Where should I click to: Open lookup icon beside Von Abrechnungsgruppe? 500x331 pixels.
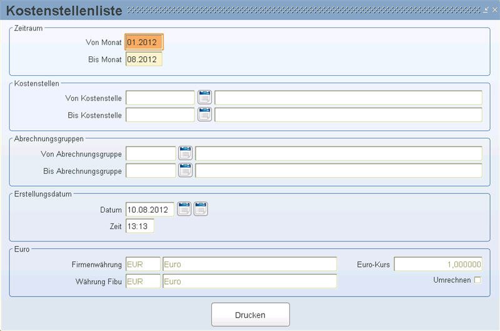point(185,153)
